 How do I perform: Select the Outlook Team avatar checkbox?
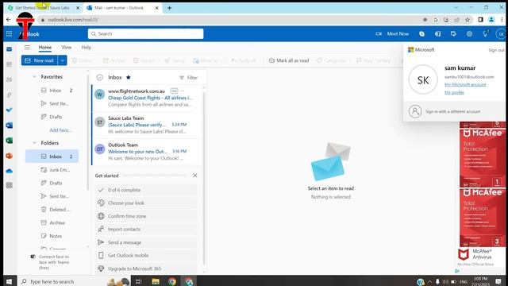(x=100, y=149)
